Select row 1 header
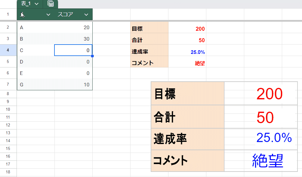The height and width of the screenshot is (177, 302). pyautogui.click(x=8, y=14)
